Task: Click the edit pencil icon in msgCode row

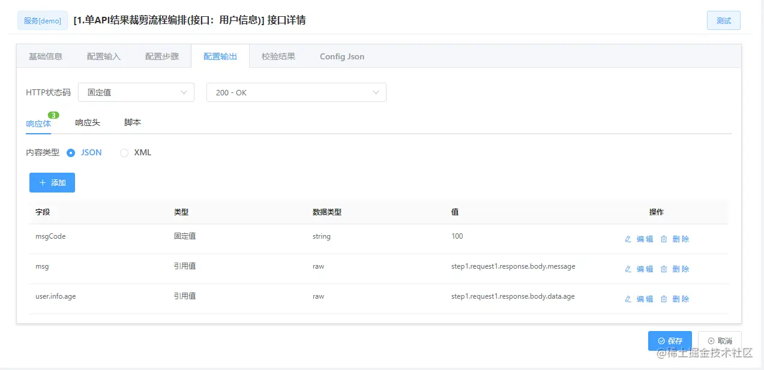Action: pyautogui.click(x=628, y=239)
